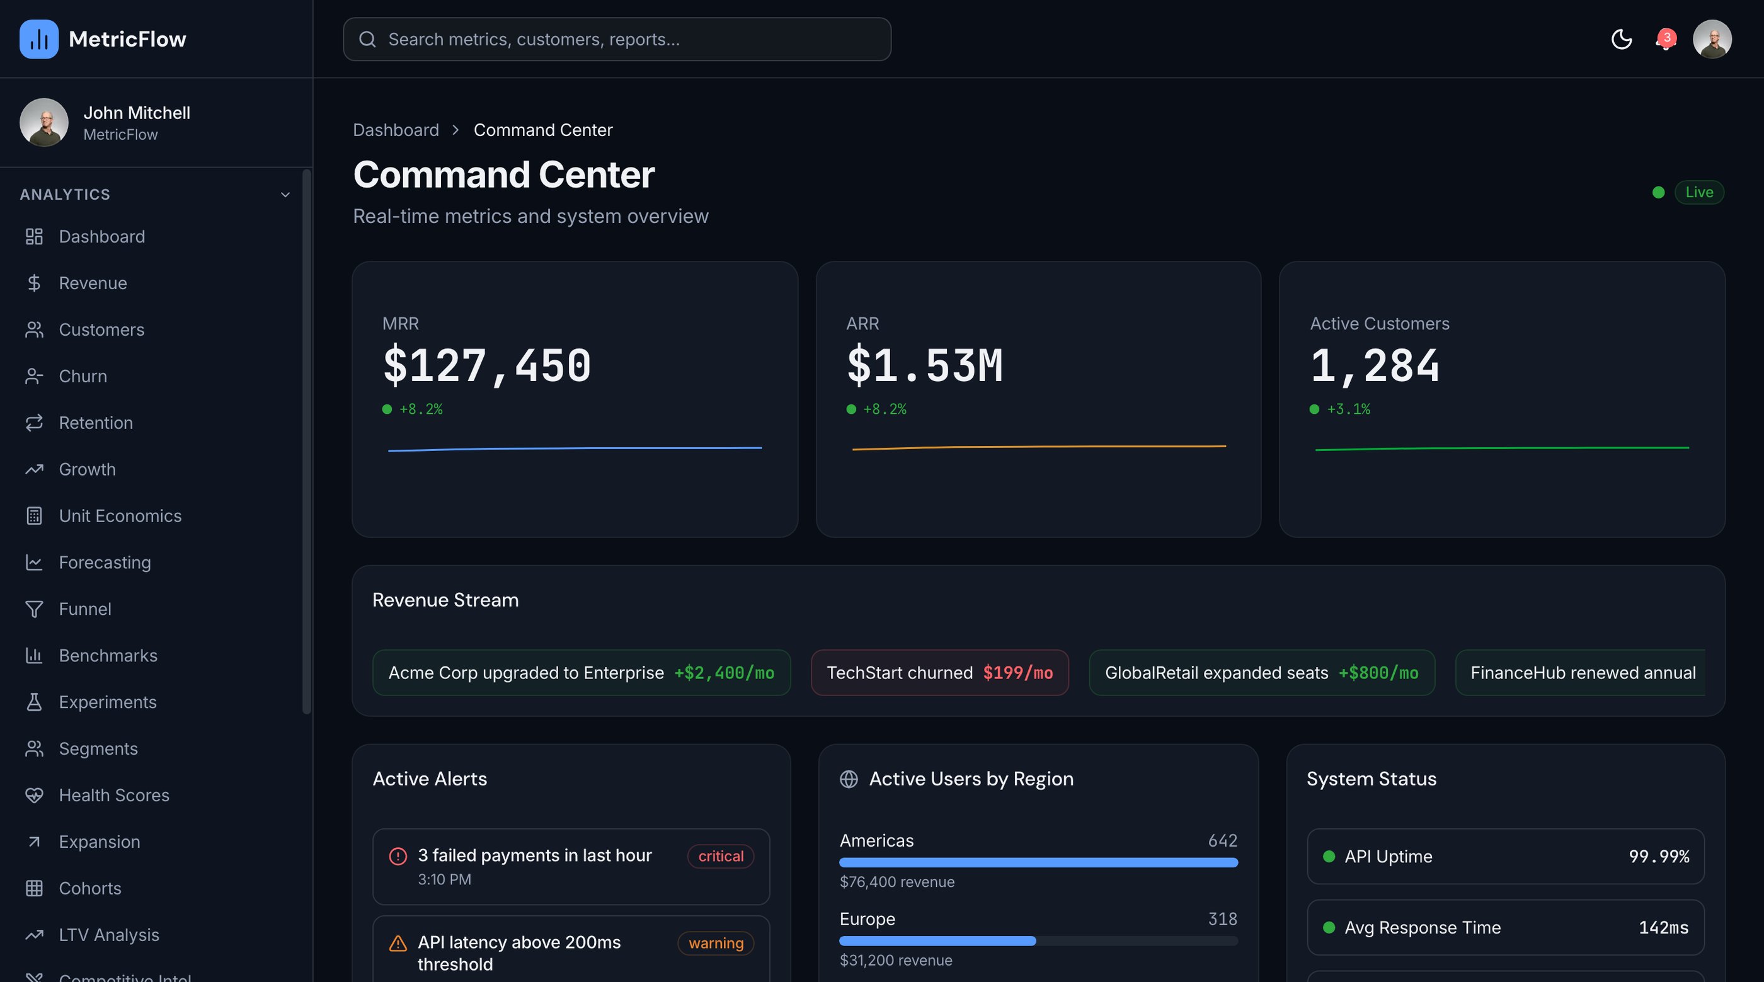Open Unit Economics sidebar label
This screenshot has height=982, width=1764.
click(120, 517)
